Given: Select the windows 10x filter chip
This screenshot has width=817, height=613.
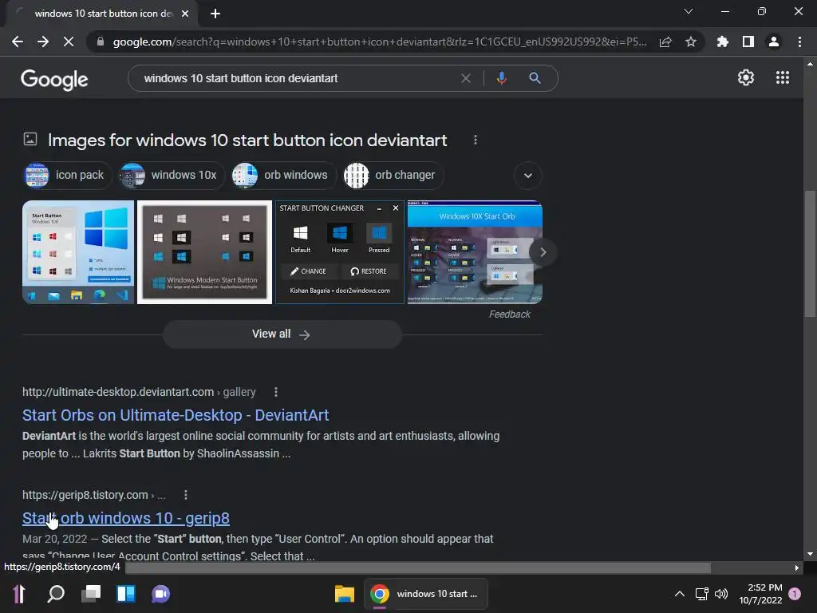Looking at the screenshot, I should point(171,175).
